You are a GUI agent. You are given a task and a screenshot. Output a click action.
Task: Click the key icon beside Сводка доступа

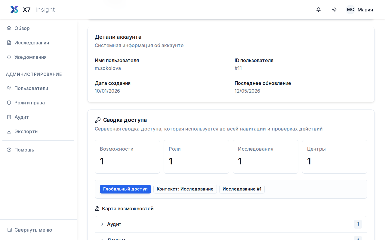tap(98, 120)
